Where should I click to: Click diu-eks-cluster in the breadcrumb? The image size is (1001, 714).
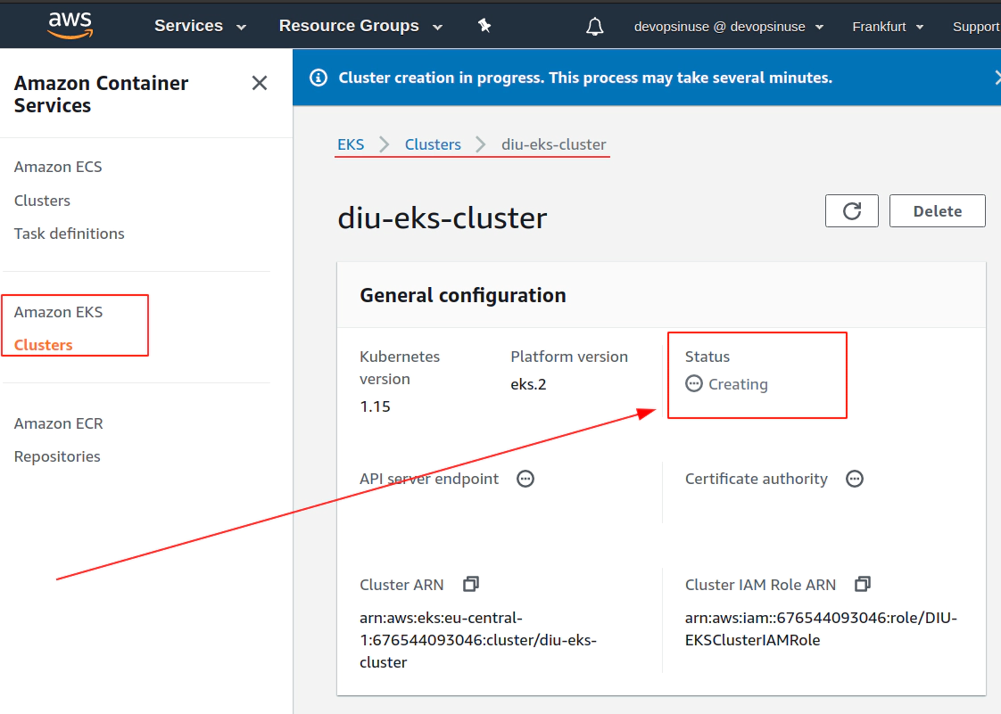(x=553, y=144)
